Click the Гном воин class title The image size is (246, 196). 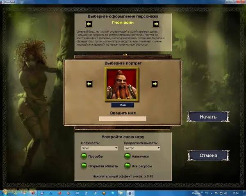tap(123, 22)
